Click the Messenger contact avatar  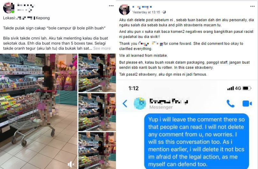pyautogui.click(x=140, y=103)
